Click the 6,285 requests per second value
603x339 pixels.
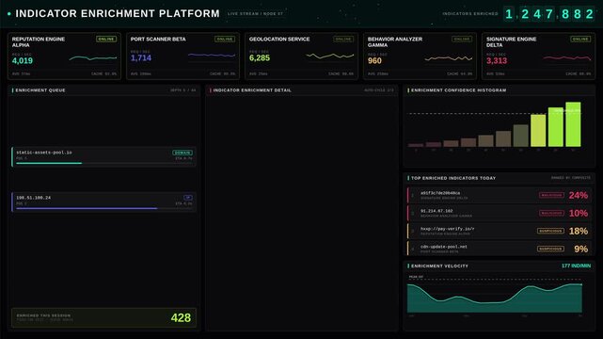[260, 58]
